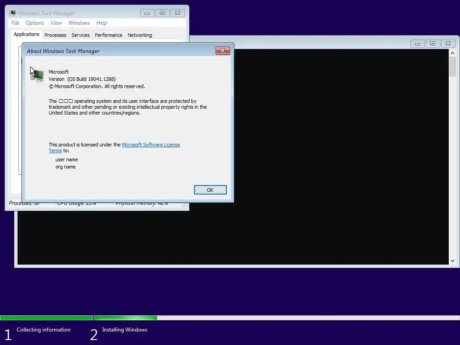Switch to the Applications tab
Screen dimensions: 460x345
coord(27,34)
